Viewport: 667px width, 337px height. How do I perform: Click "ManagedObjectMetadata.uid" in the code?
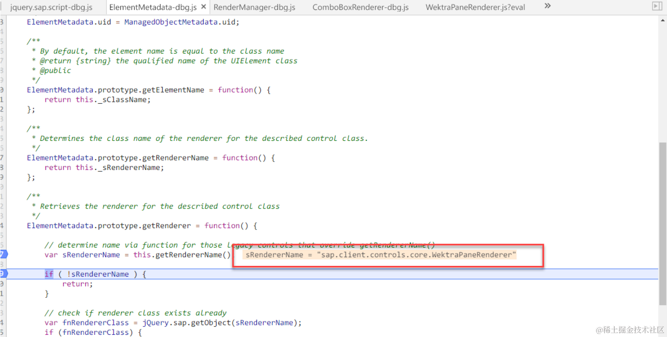[179, 22]
